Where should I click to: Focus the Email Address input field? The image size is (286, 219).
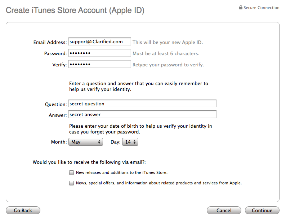(100, 41)
